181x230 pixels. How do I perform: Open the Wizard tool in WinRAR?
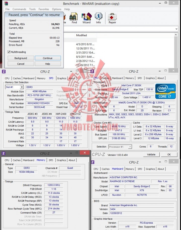point(86,18)
